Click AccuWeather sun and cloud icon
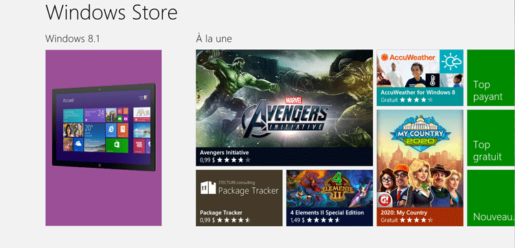The height and width of the screenshot is (248, 515). pyautogui.click(x=451, y=61)
